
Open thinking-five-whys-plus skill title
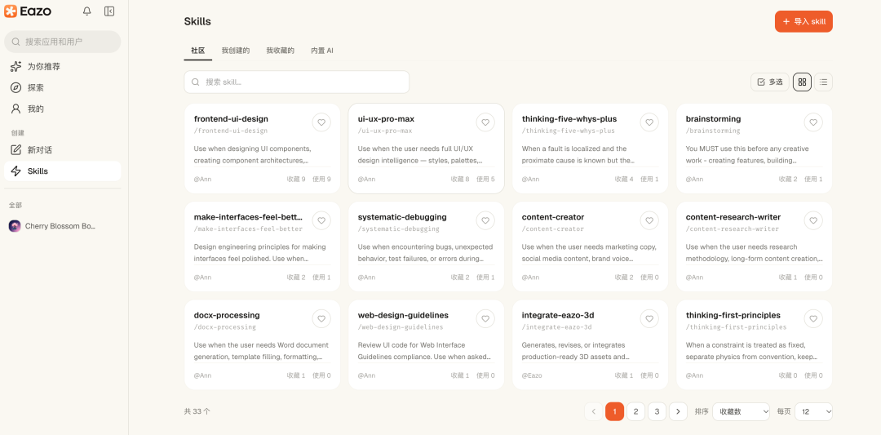point(569,119)
